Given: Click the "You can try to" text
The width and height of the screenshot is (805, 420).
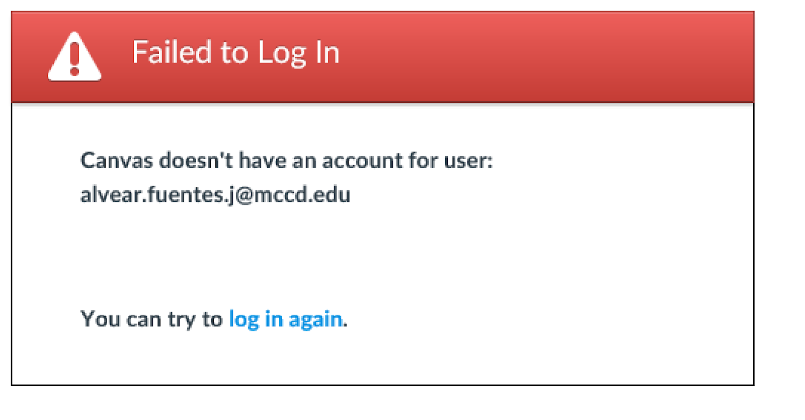Looking at the screenshot, I should click(151, 319).
